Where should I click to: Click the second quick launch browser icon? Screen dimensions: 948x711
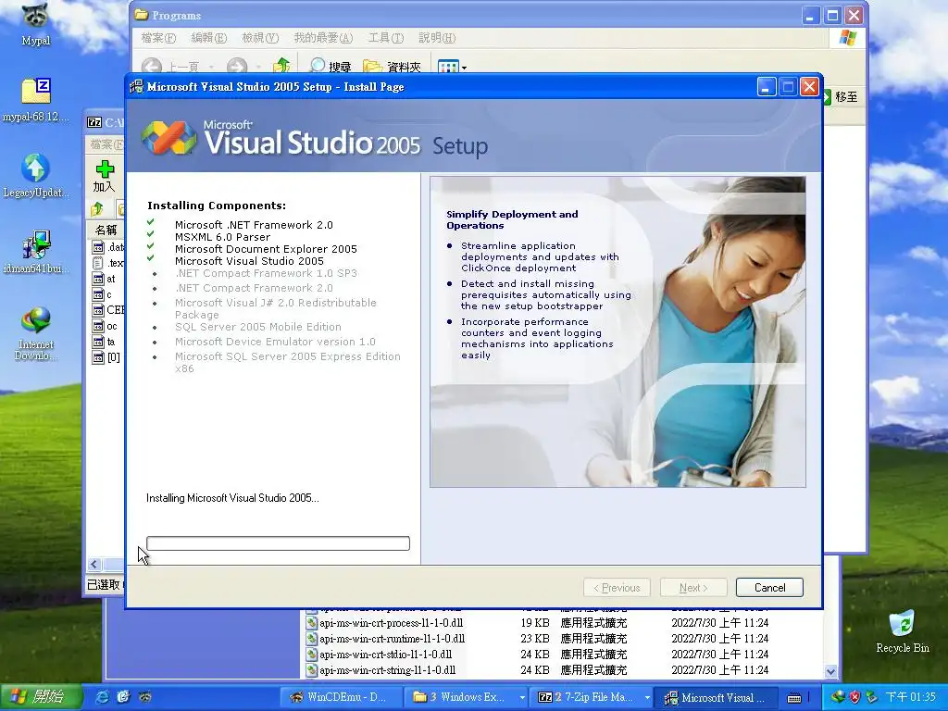coord(123,697)
